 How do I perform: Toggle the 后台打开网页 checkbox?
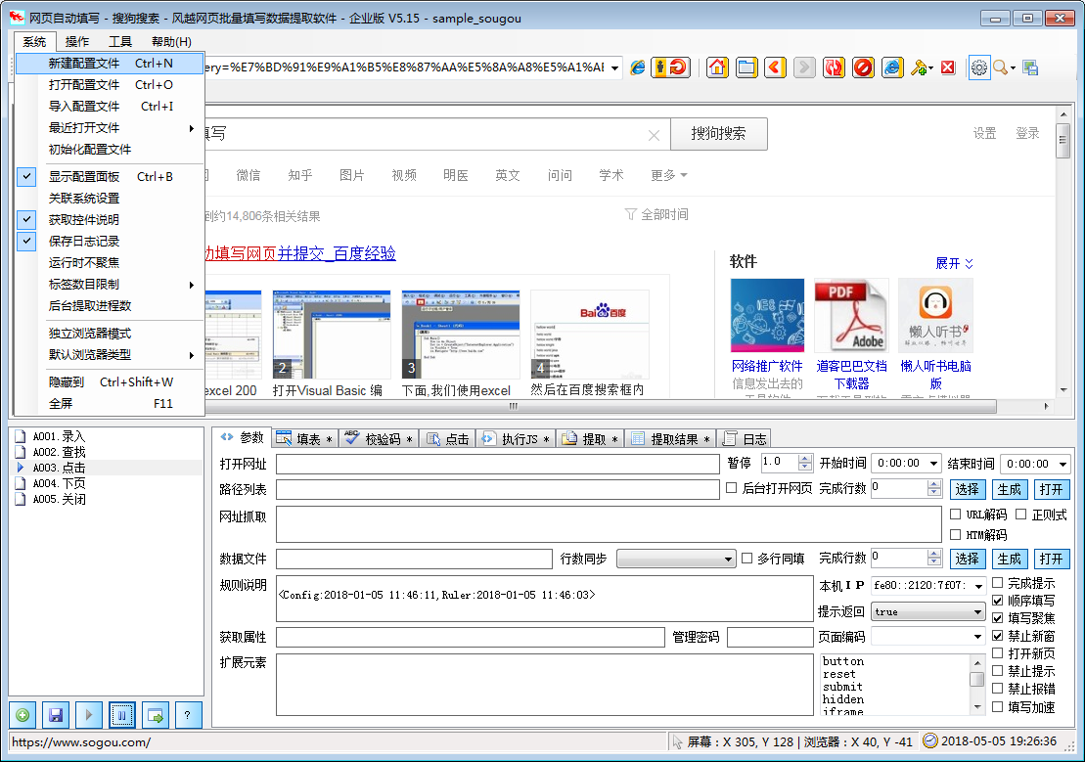(x=732, y=488)
